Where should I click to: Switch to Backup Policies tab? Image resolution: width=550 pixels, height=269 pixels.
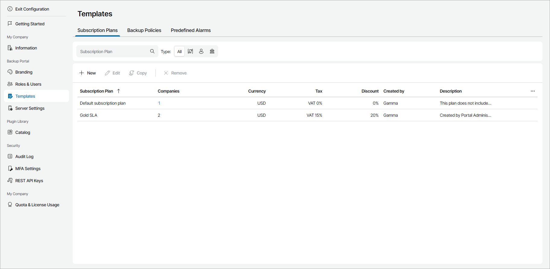(144, 30)
